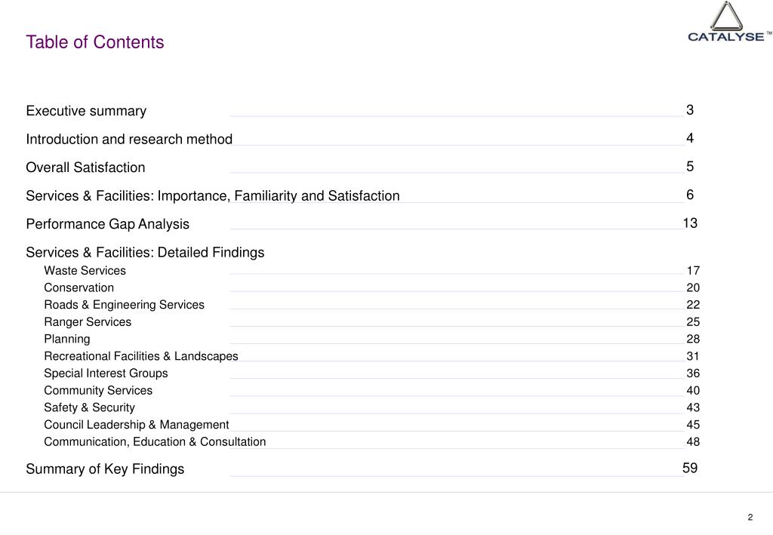
Task: Jump to Summary of Key Findings
Action: point(105,469)
